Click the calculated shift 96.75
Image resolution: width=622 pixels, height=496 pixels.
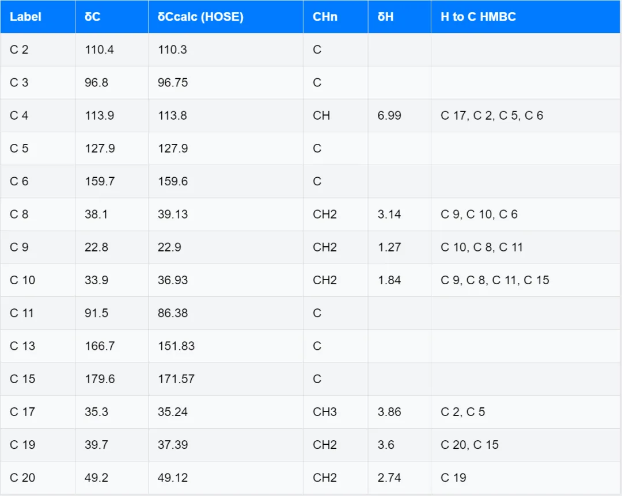tap(173, 82)
